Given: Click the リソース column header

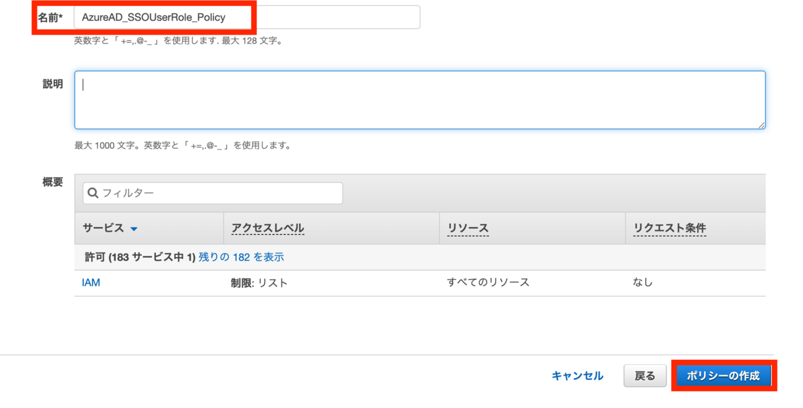Looking at the screenshot, I should pyautogui.click(x=468, y=228).
